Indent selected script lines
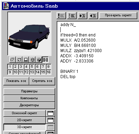 (82, 16)
